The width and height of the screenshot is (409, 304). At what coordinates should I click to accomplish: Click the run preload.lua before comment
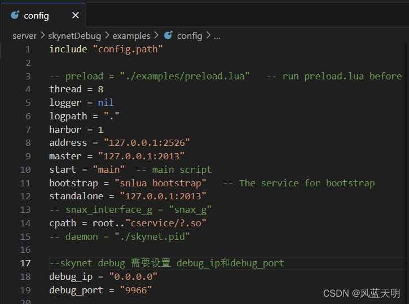click(334, 76)
